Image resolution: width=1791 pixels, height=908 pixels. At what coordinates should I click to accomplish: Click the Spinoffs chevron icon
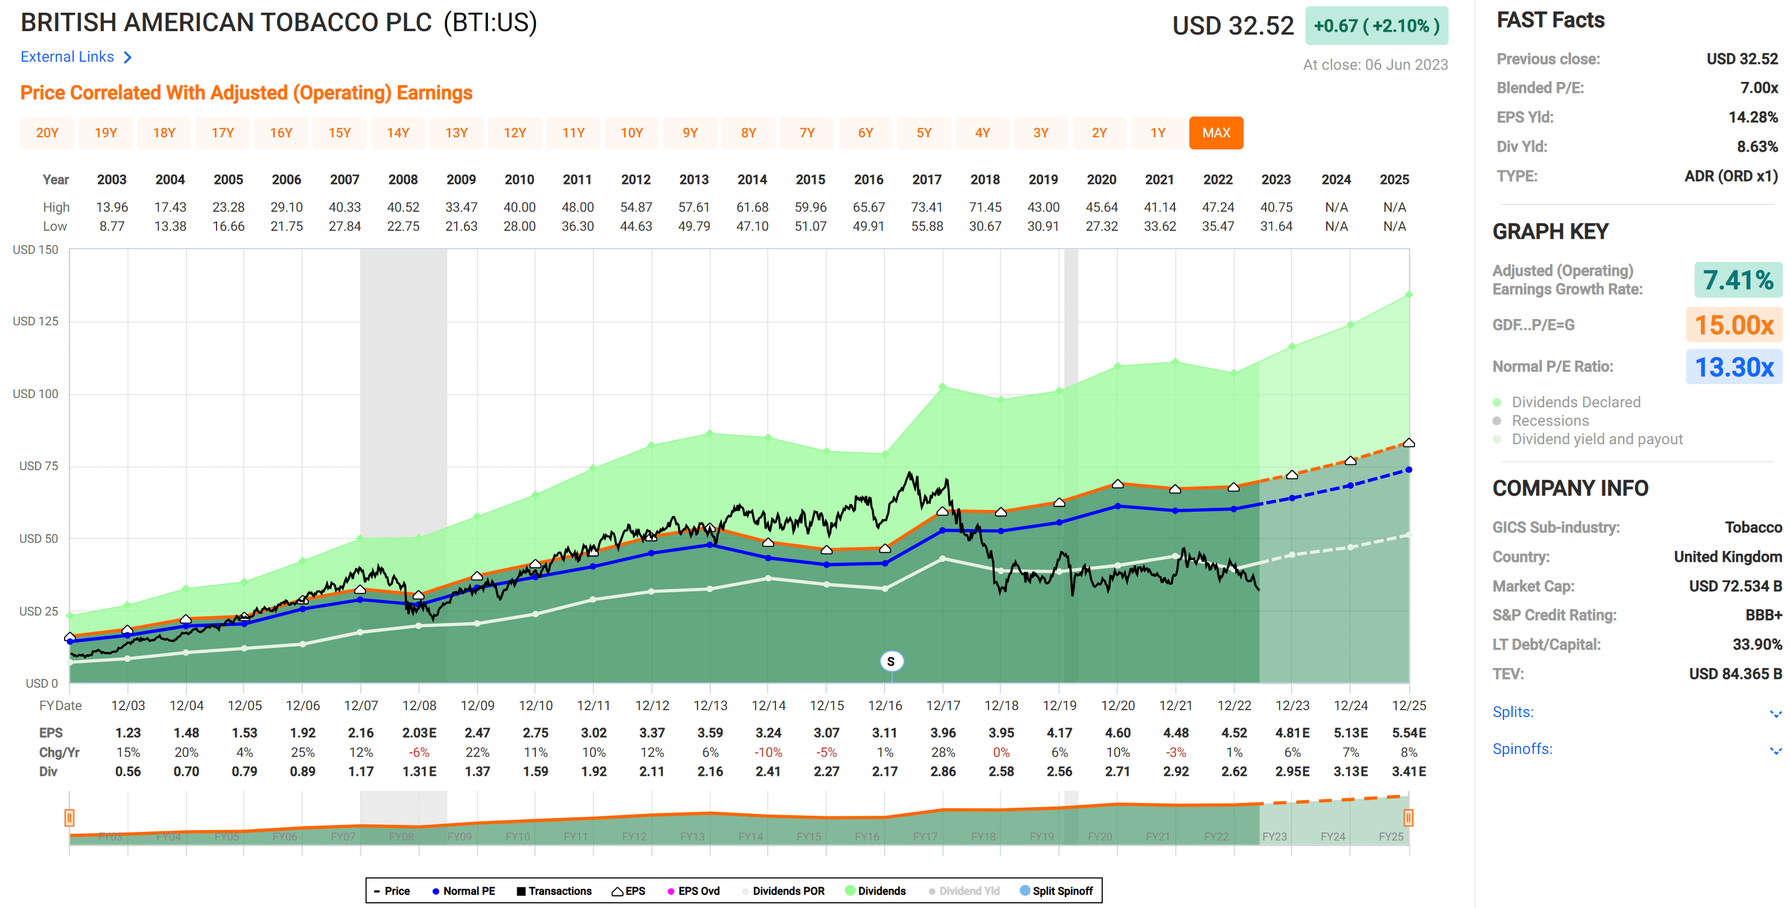click(x=1775, y=751)
